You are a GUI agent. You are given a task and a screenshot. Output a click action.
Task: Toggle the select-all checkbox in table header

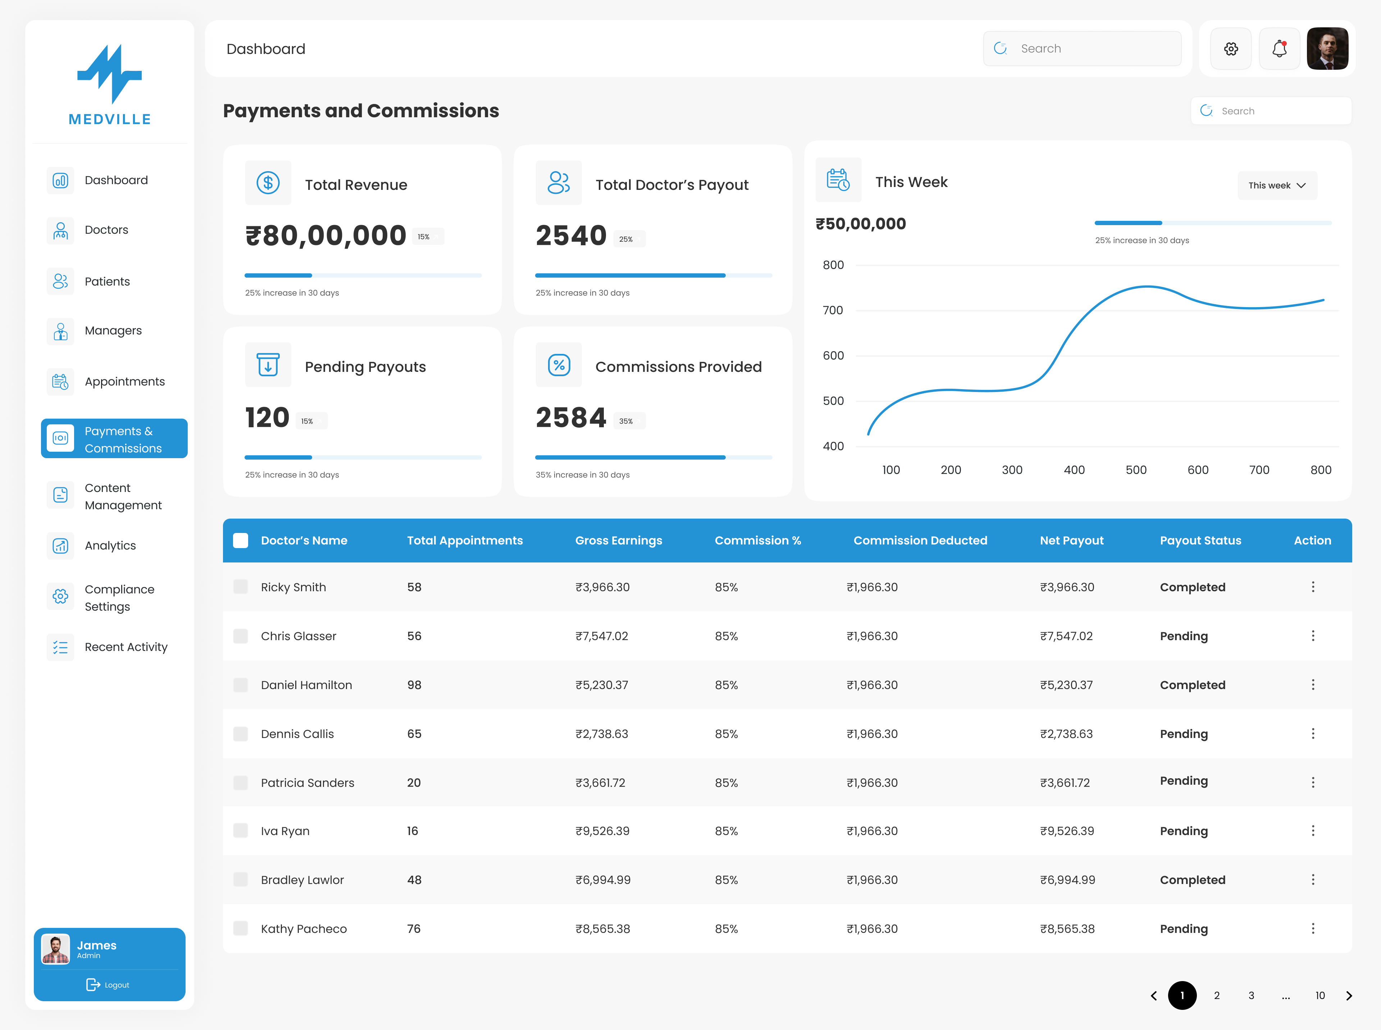[241, 541]
